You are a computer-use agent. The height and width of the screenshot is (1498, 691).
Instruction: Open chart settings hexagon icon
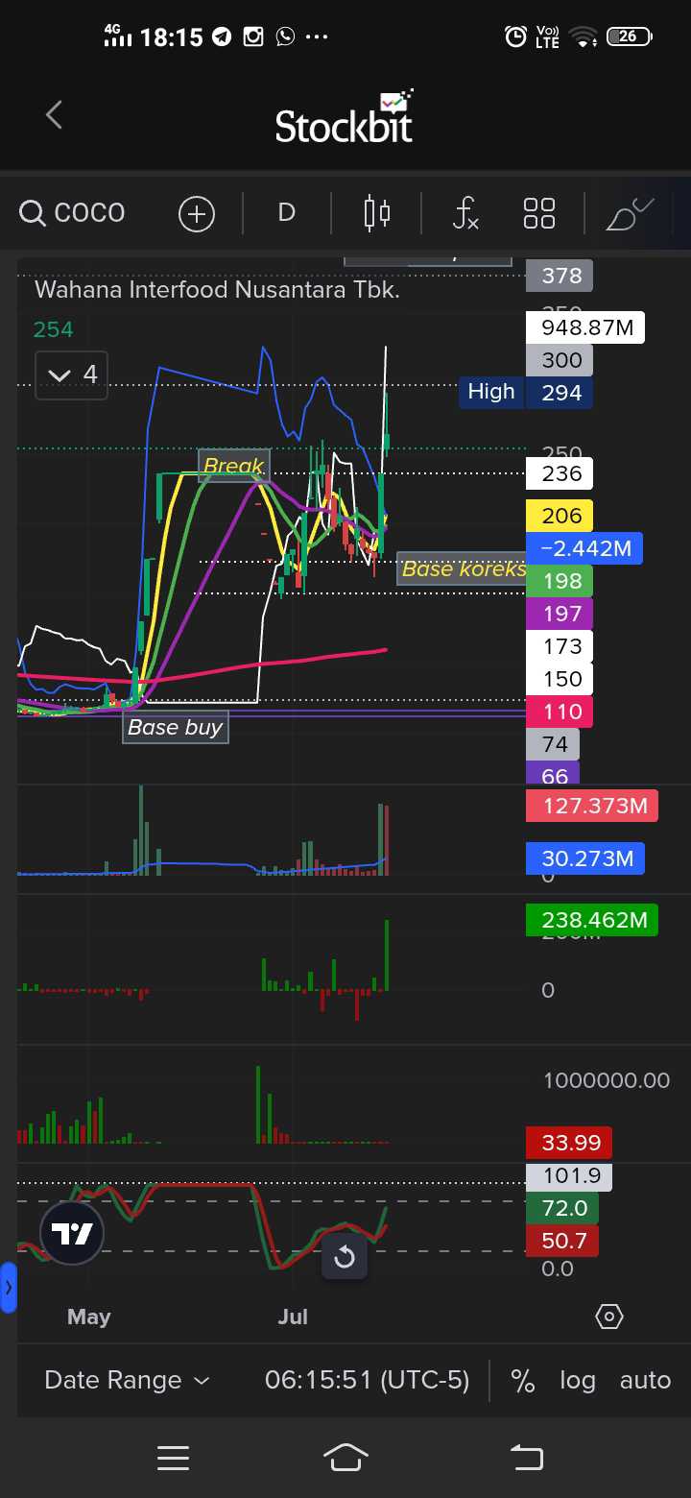[x=609, y=1317]
